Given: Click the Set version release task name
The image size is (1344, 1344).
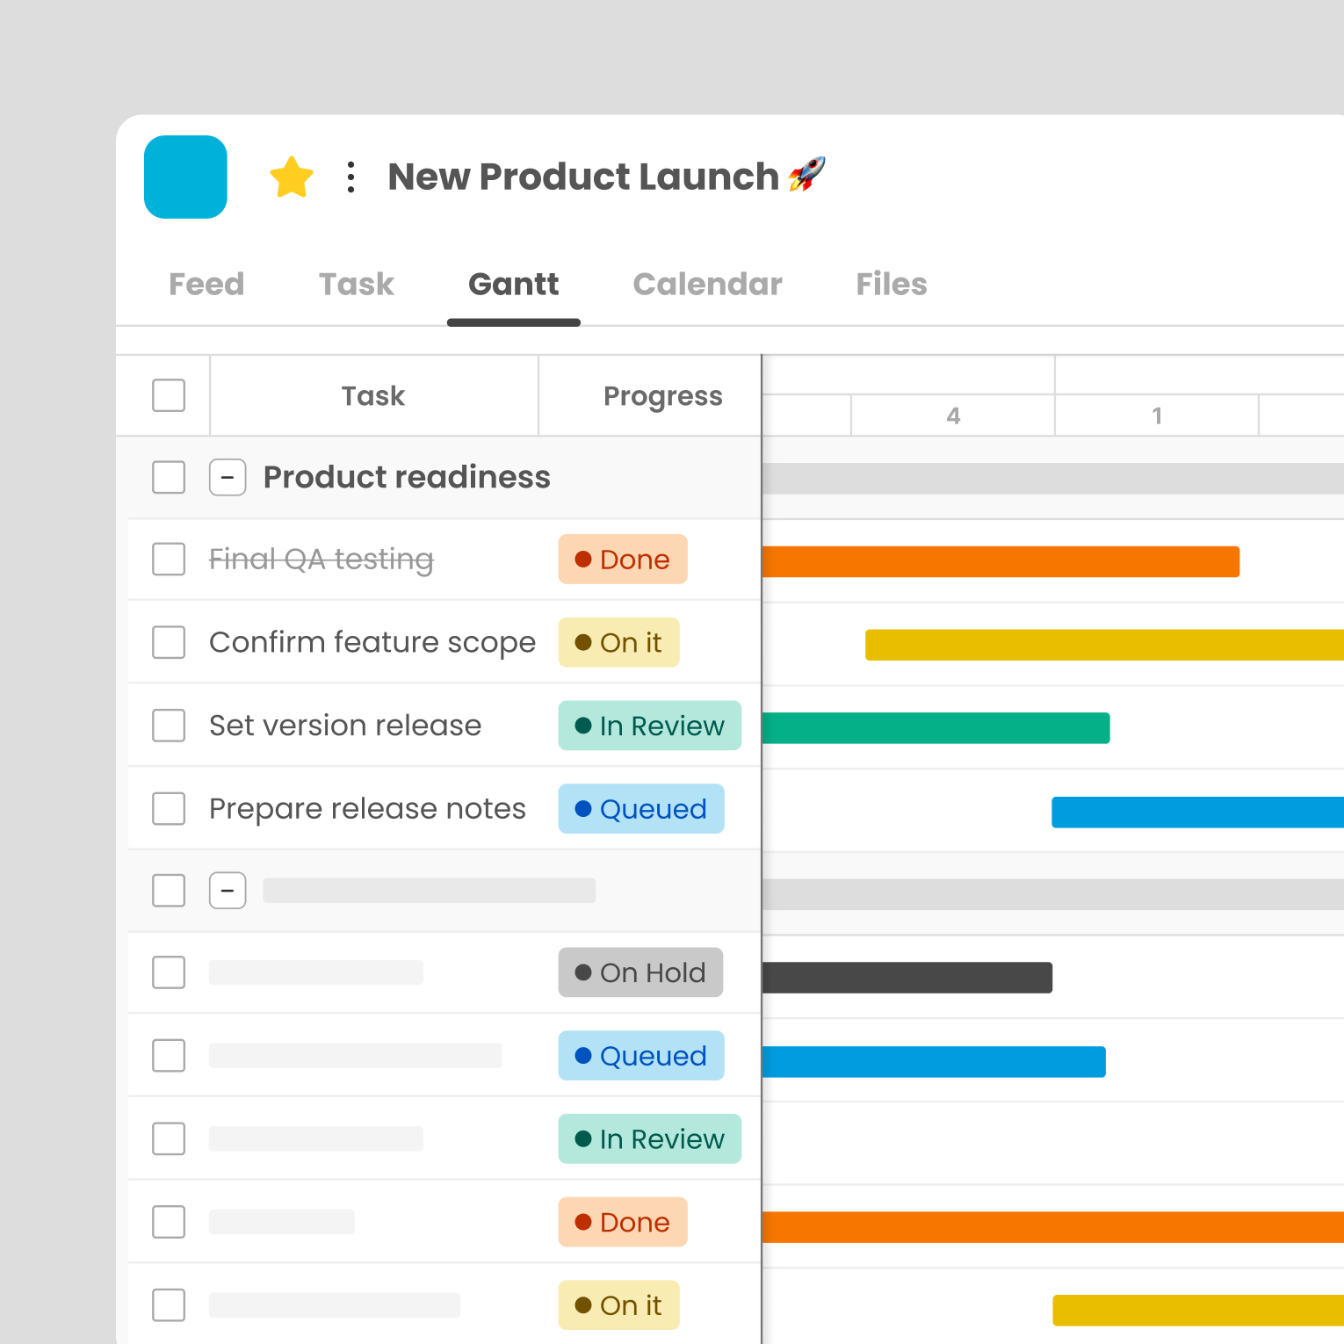Looking at the screenshot, I should tap(345, 726).
